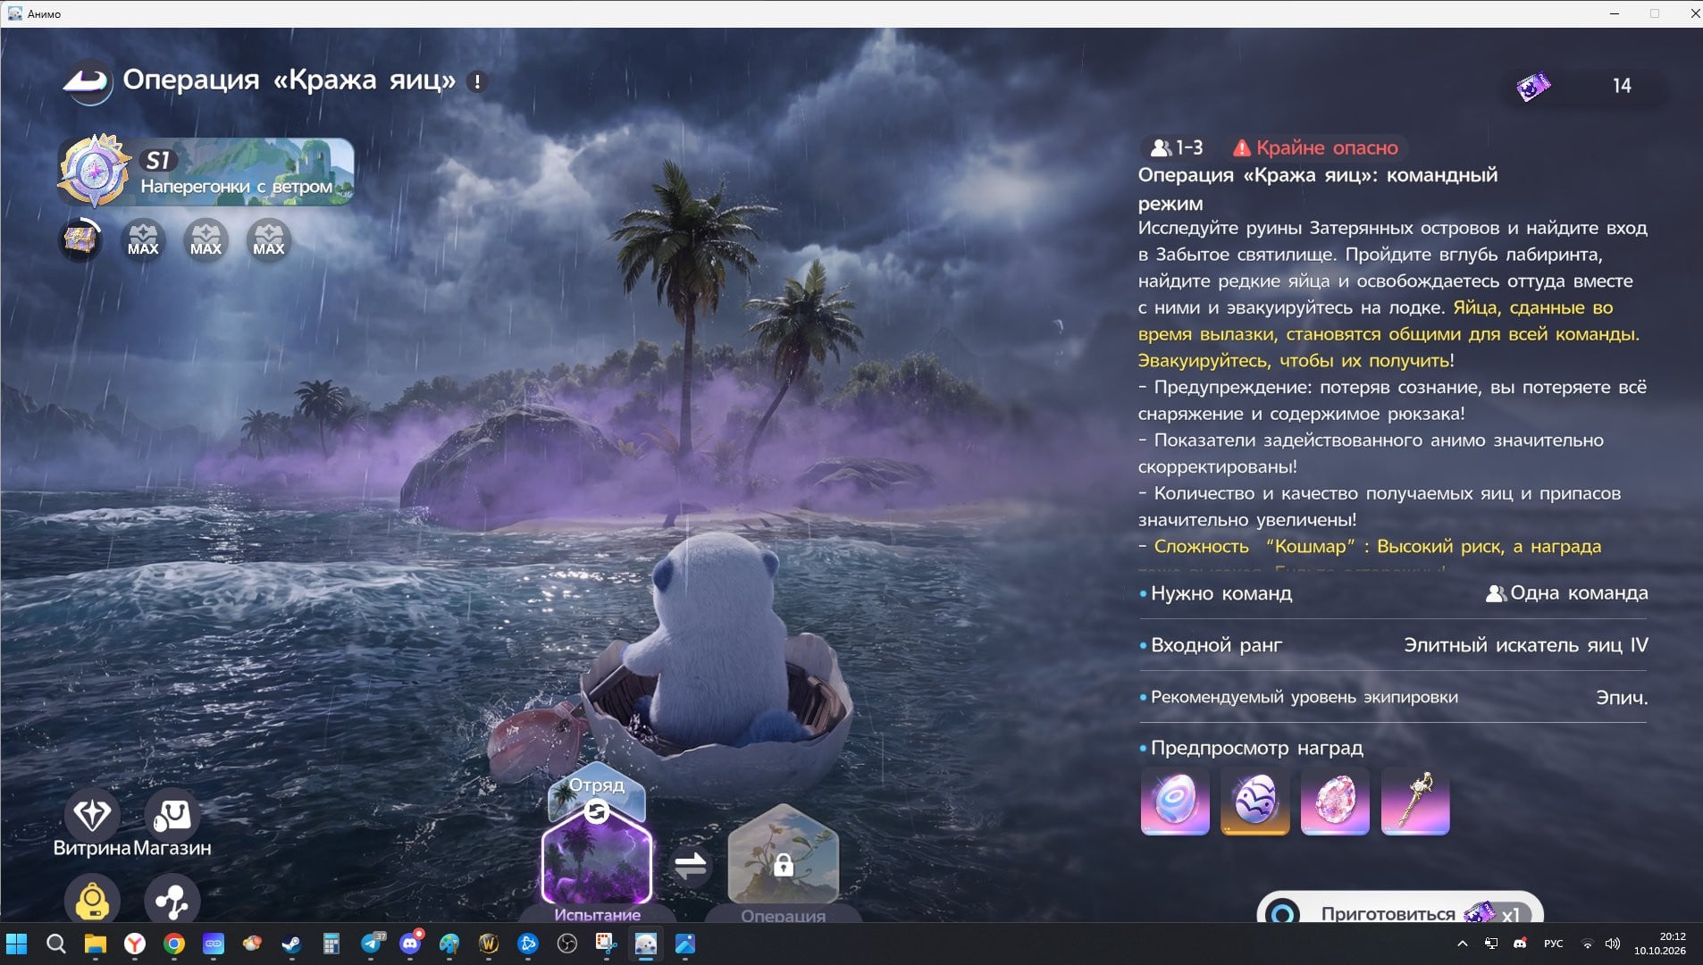Click the refresh arrows on Отряд tile
The height and width of the screenshot is (965, 1703).
(x=597, y=811)
